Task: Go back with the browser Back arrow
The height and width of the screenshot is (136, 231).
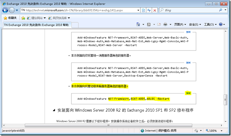Action: coord(5,10)
